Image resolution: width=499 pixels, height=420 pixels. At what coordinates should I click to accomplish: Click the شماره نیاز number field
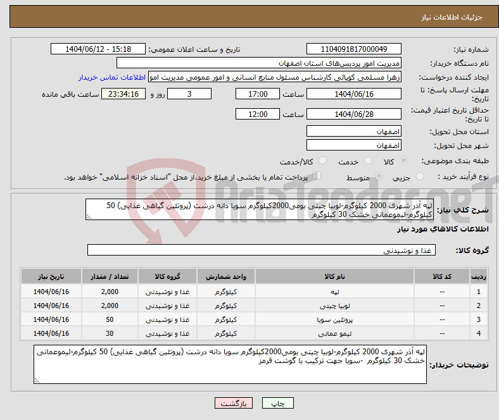pos(353,49)
